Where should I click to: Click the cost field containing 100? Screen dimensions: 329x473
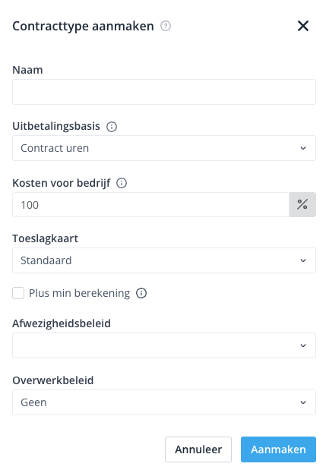151,204
